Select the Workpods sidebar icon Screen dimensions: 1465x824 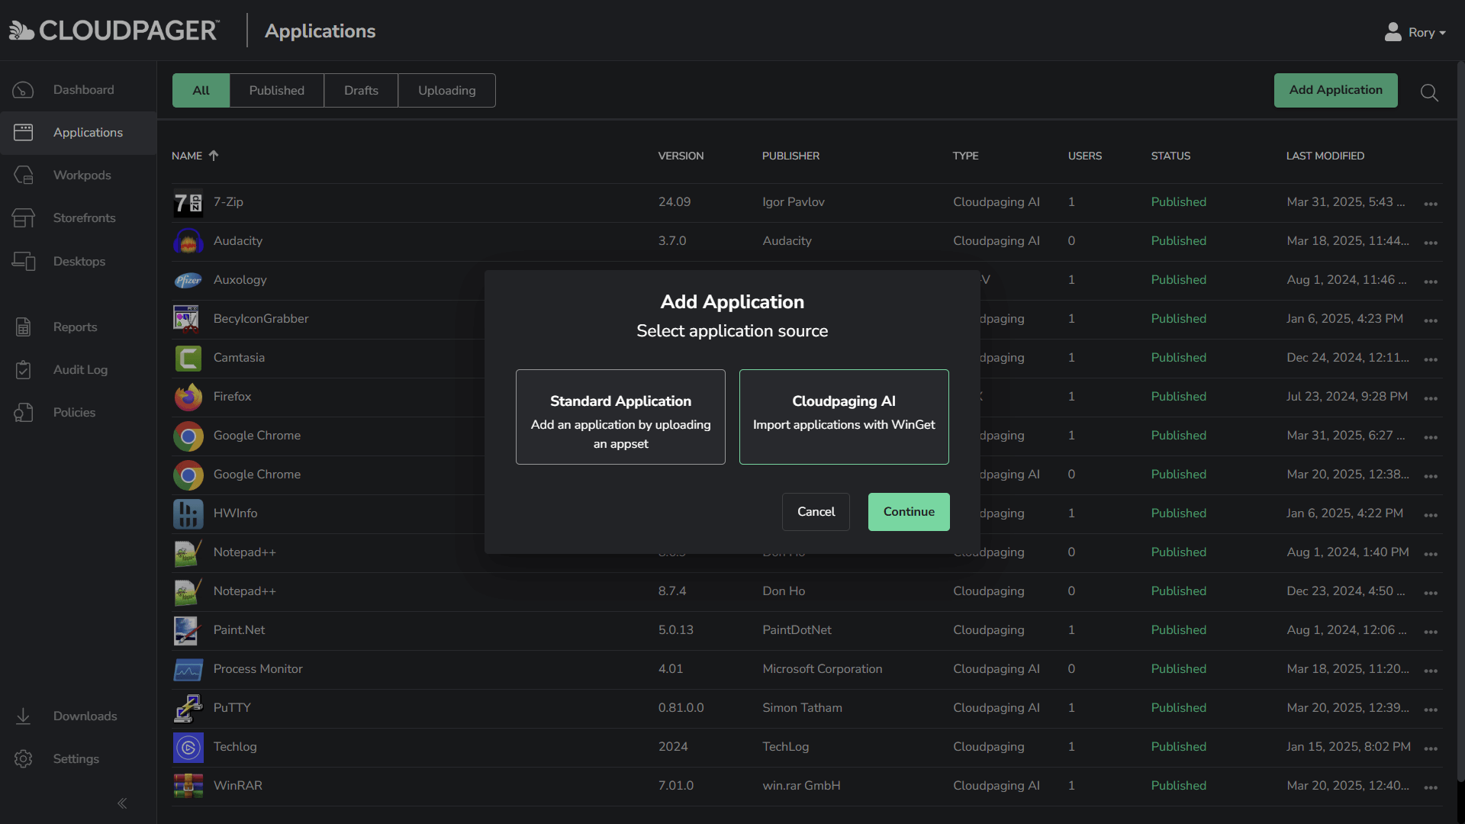pos(23,175)
